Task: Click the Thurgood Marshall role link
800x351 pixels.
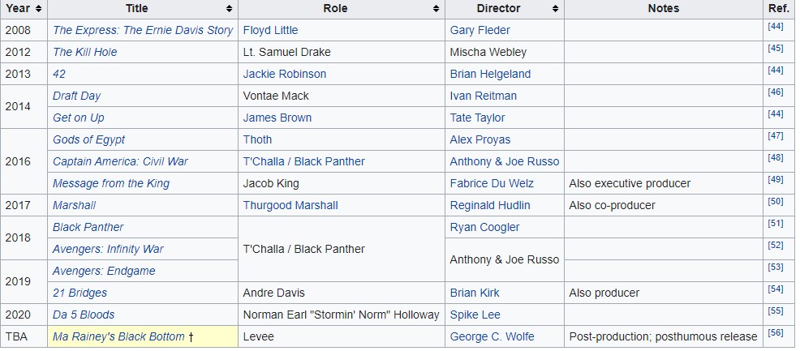Action: (x=290, y=205)
